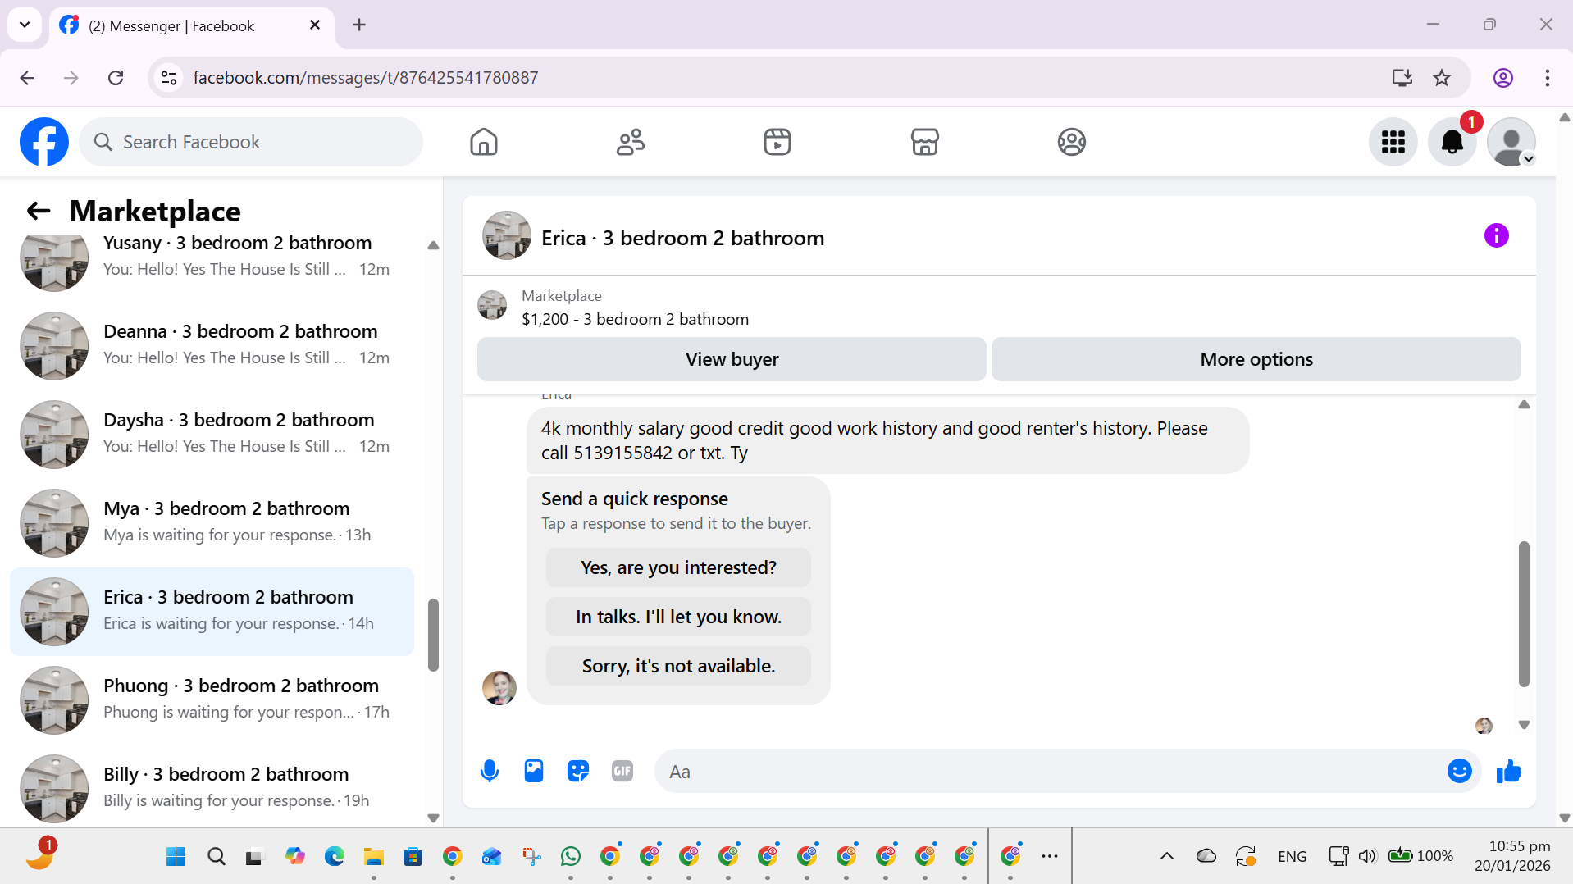Open WhatsApp from the taskbar
The image size is (1573, 884).
coord(571,856)
